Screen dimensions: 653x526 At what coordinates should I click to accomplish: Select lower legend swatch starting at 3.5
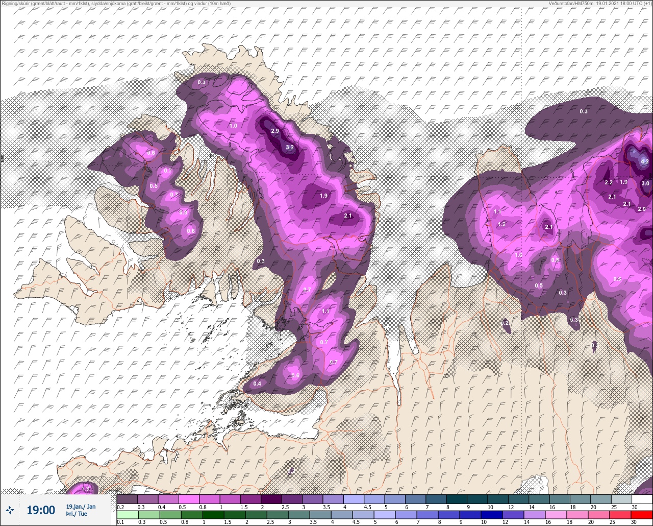point(320,514)
